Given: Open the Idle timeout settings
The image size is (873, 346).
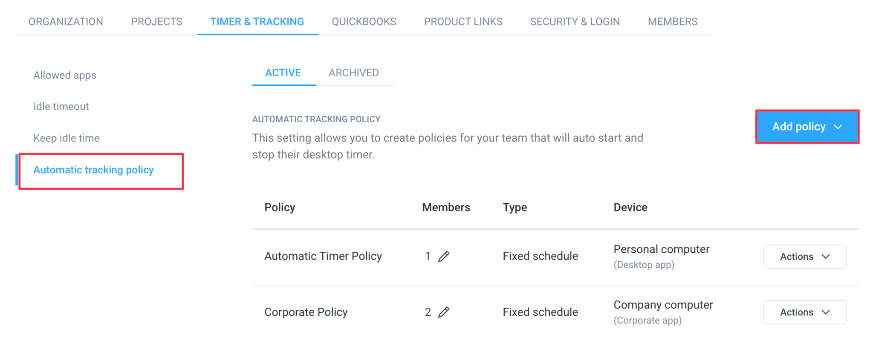Looking at the screenshot, I should pyautogui.click(x=61, y=106).
